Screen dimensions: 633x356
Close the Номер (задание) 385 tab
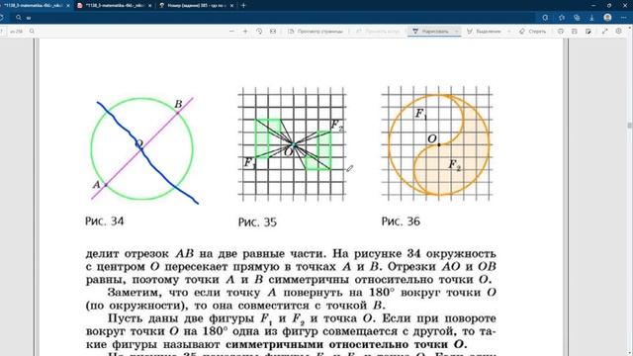click(231, 6)
